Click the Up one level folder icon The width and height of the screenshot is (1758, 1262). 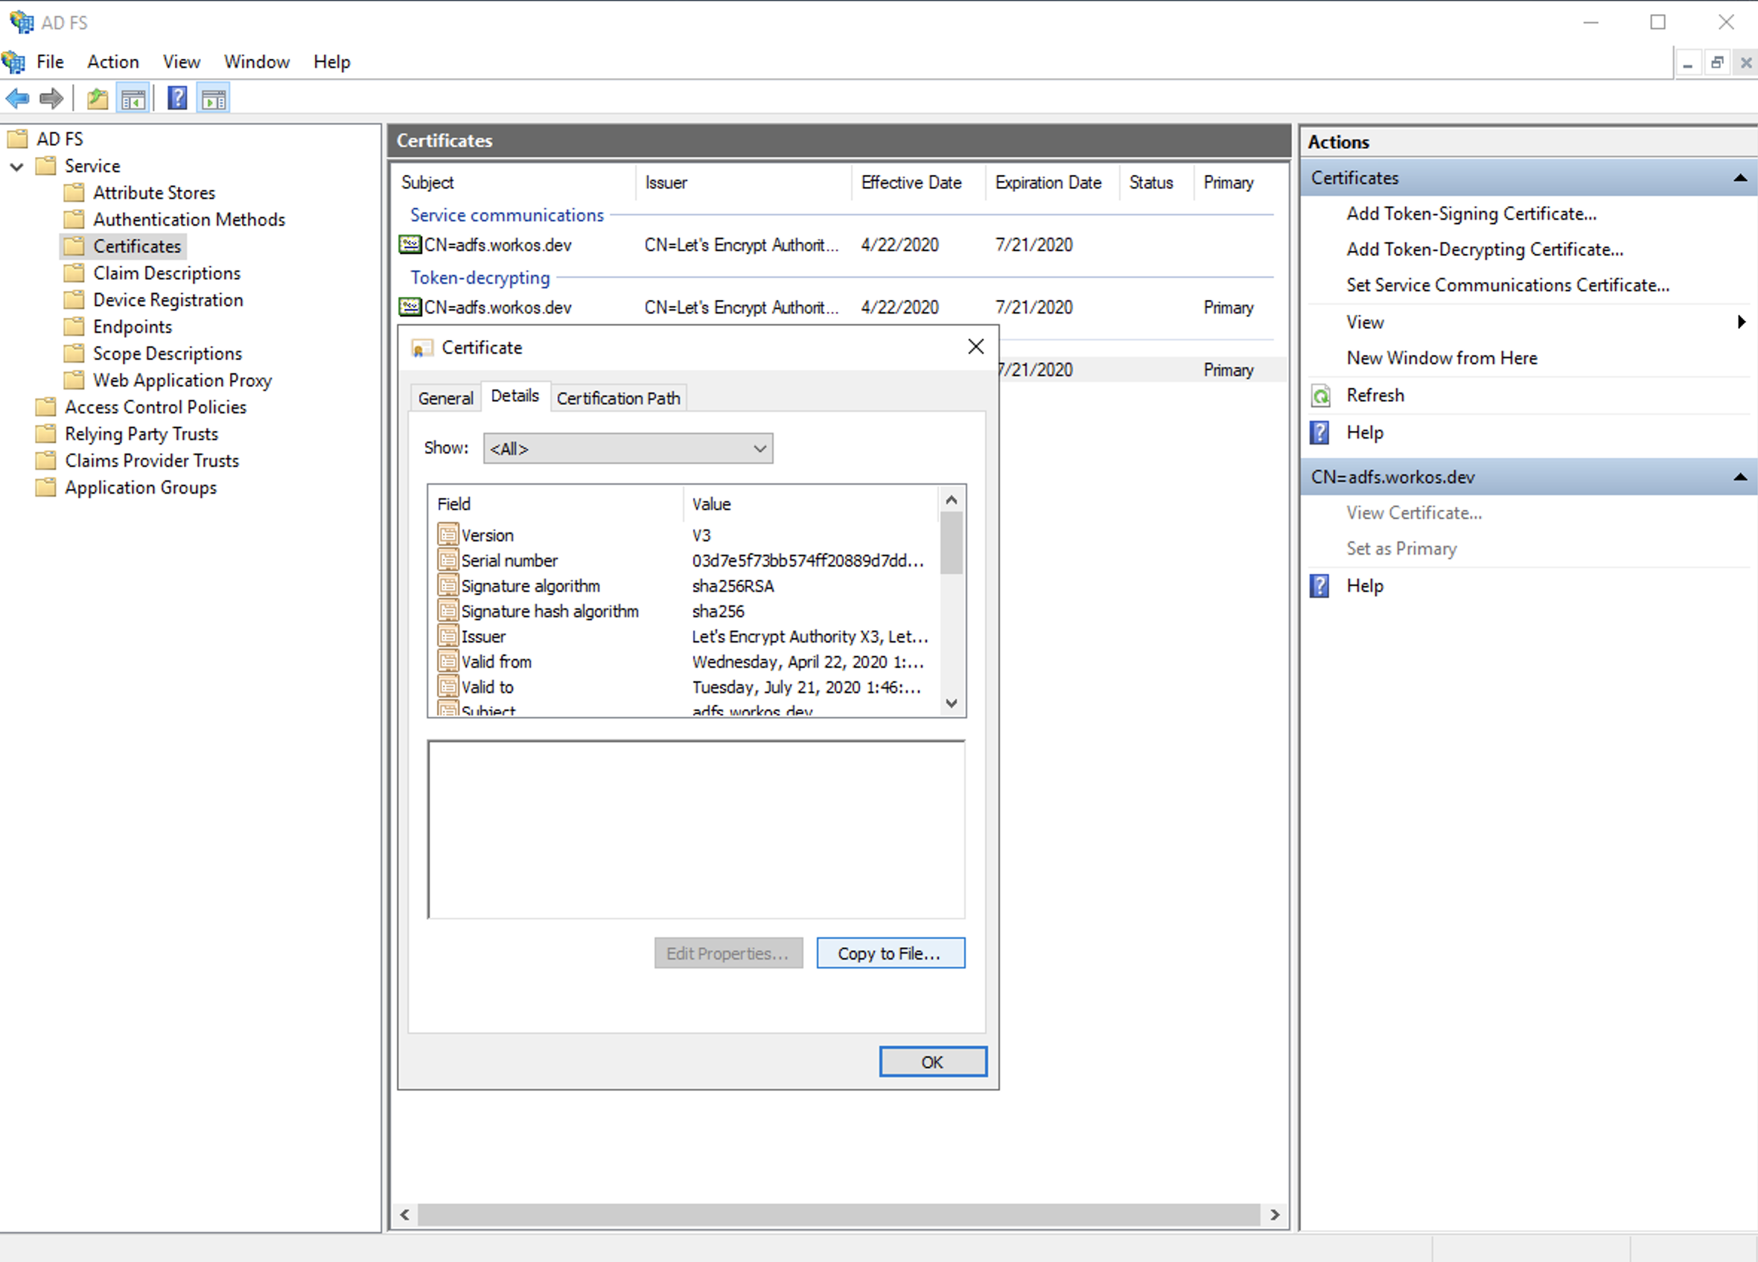(x=98, y=98)
